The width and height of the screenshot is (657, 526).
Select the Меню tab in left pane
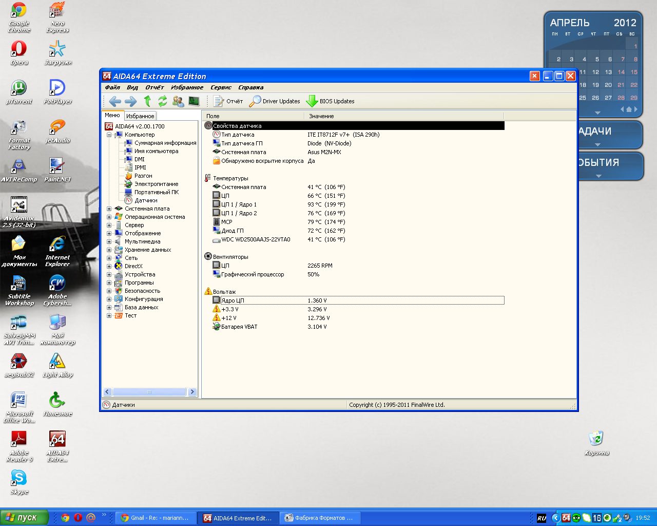(112, 115)
